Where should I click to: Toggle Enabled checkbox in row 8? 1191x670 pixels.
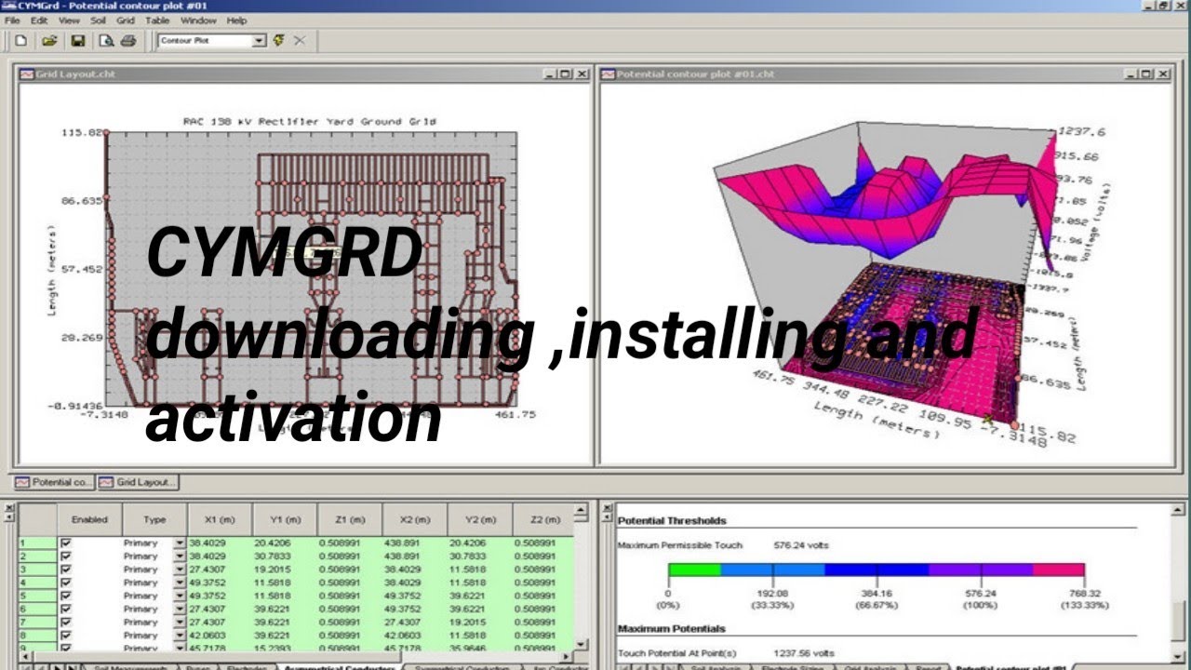65,636
